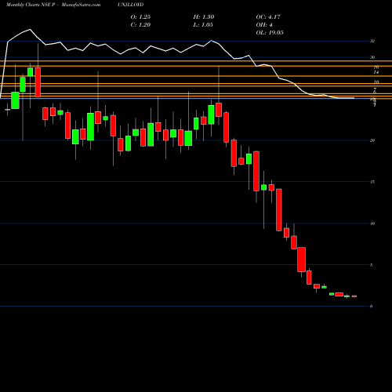Viewport: 392px width, 392px height.
Task: Click the UNILLOYD ticker symbol title
Action: tap(130, 5)
